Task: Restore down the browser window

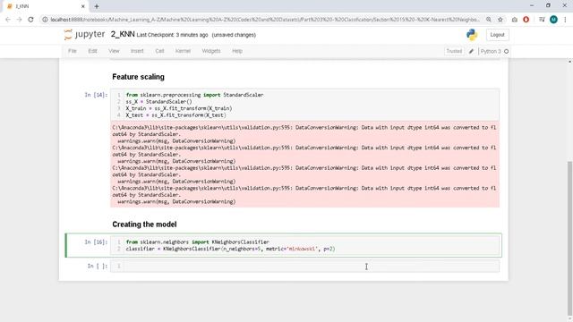Action: coord(548,5)
